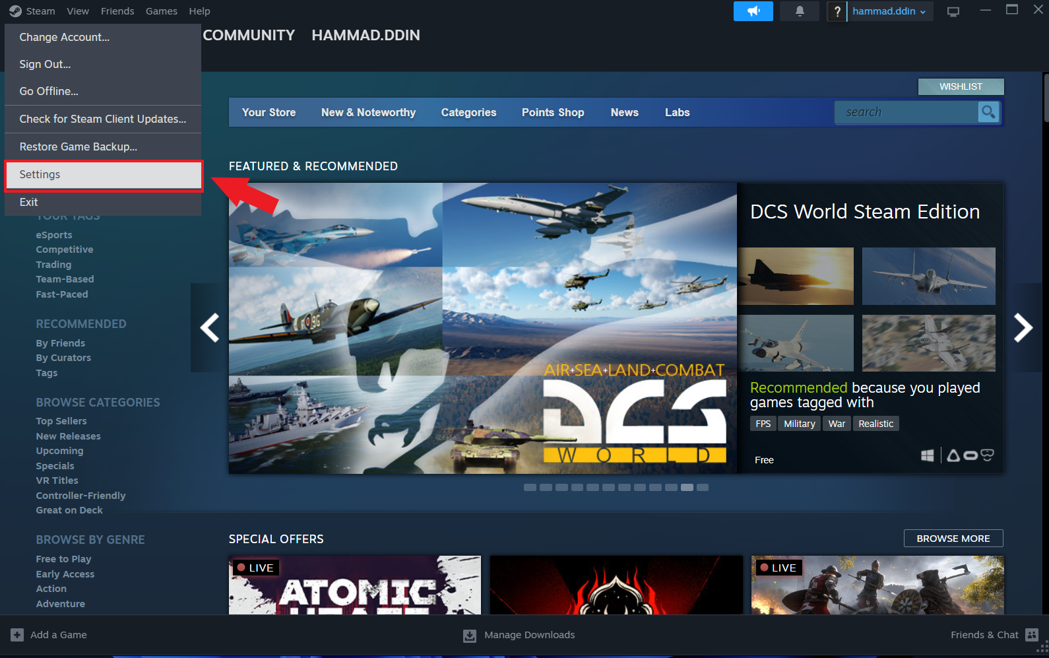Browse Free to Play genre
Screen dimensions: 1049x658
[x=64, y=559]
